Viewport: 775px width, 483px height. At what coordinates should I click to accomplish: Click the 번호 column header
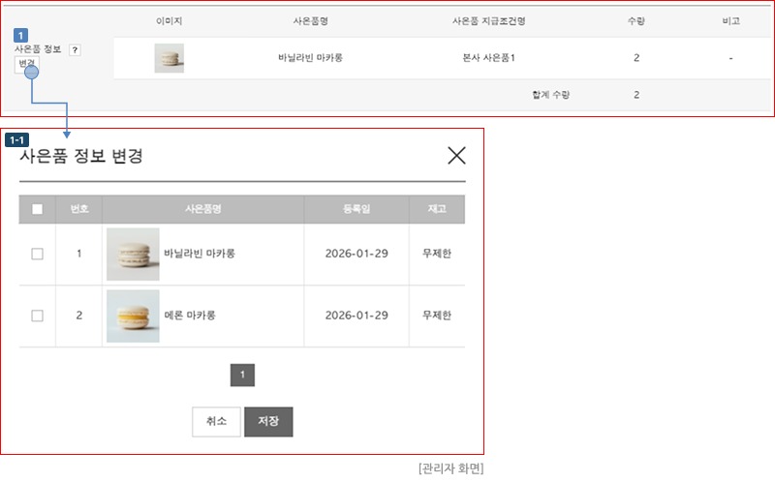click(x=78, y=209)
